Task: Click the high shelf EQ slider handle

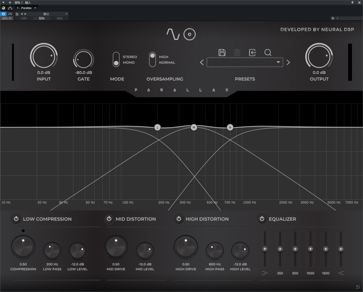Action: click(341, 249)
